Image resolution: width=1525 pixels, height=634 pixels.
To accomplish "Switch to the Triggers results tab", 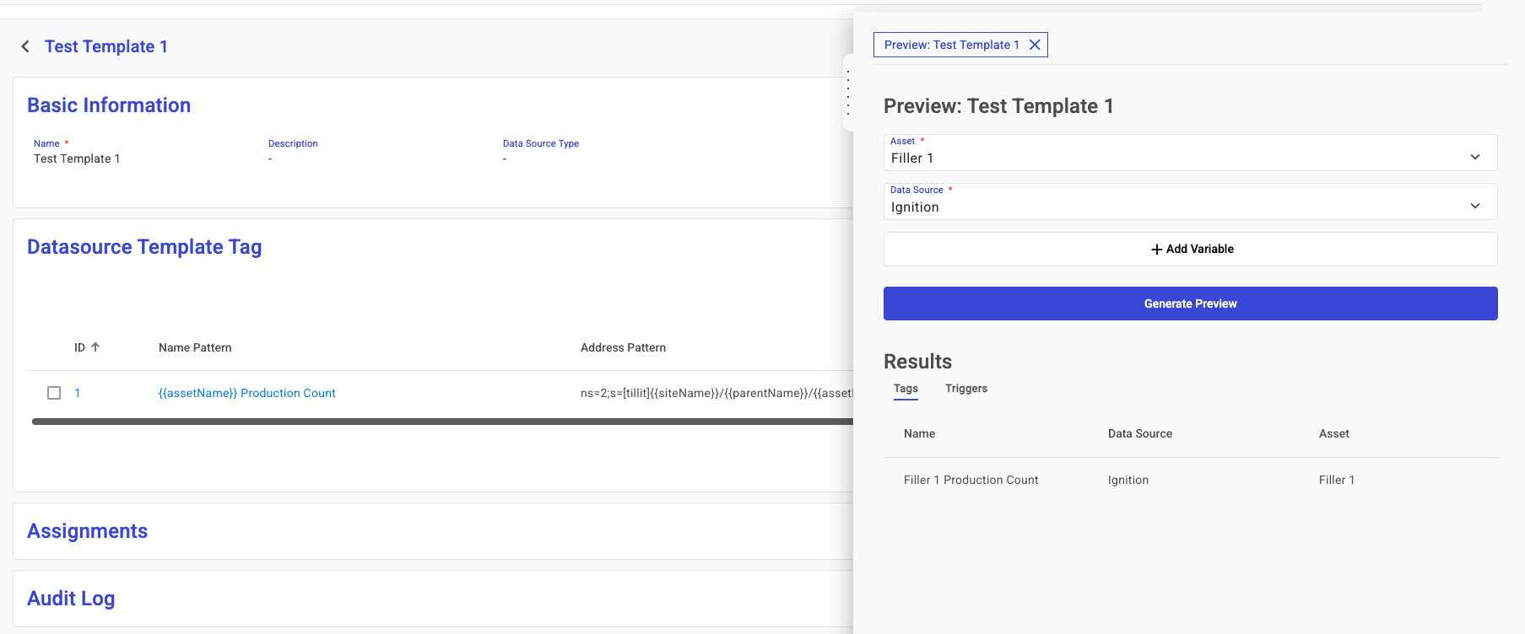I will [x=965, y=389].
